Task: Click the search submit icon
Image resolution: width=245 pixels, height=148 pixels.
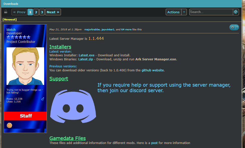Action: coord(236,12)
